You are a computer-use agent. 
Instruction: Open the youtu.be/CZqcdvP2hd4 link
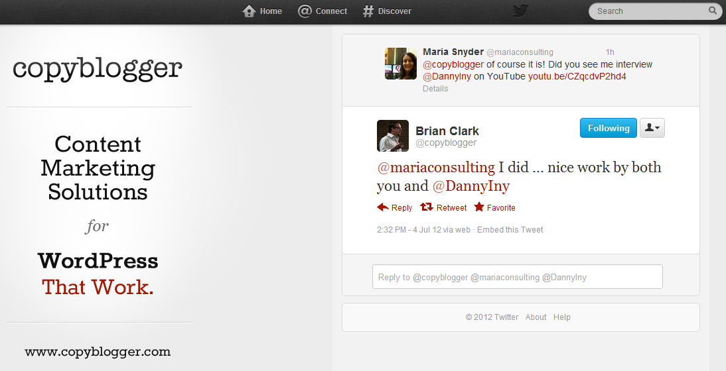click(x=577, y=76)
